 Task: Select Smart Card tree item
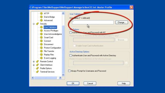pos(48,37)
